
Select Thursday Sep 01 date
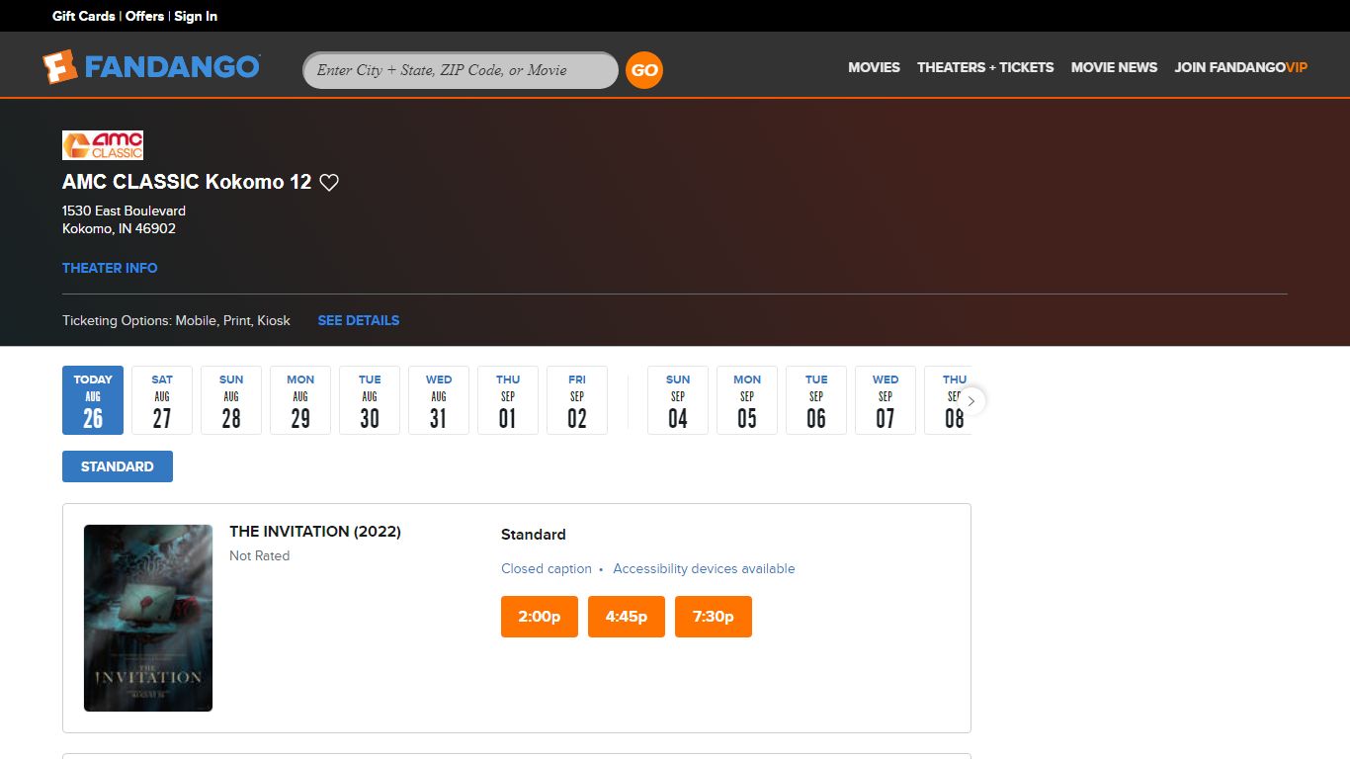click(x=508, y=400)
